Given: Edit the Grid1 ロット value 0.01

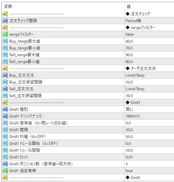Looking at the screenshot, I should pyautogui.click(x=129, y=157).
